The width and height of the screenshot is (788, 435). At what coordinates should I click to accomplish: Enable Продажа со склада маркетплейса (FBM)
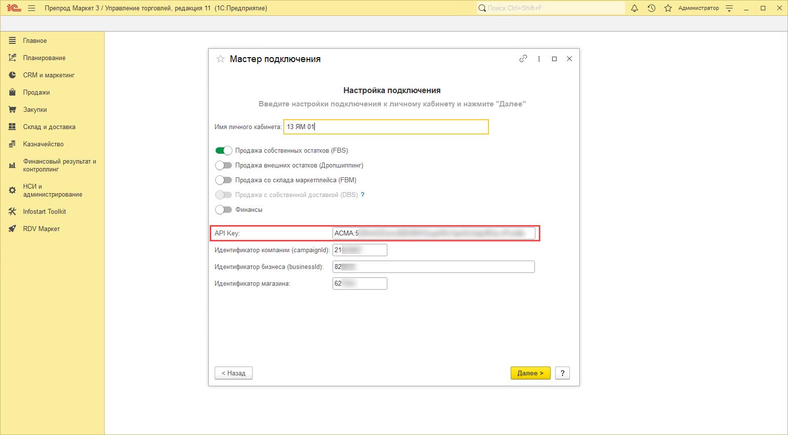click(224, 180)
